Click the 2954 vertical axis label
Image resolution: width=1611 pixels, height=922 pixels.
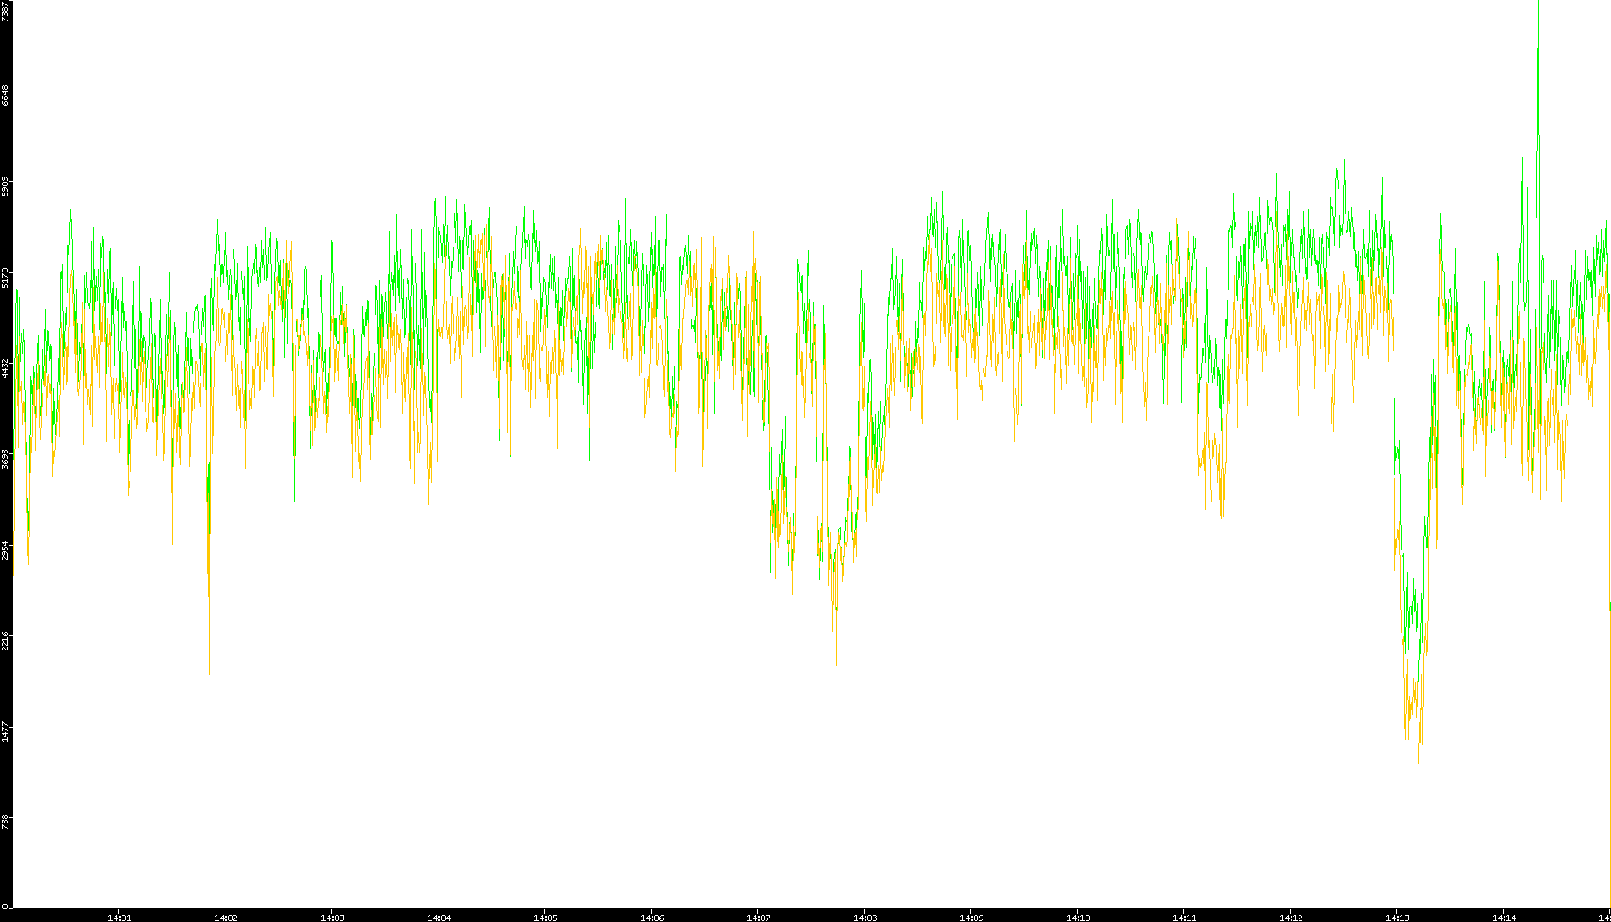(6, 549)
